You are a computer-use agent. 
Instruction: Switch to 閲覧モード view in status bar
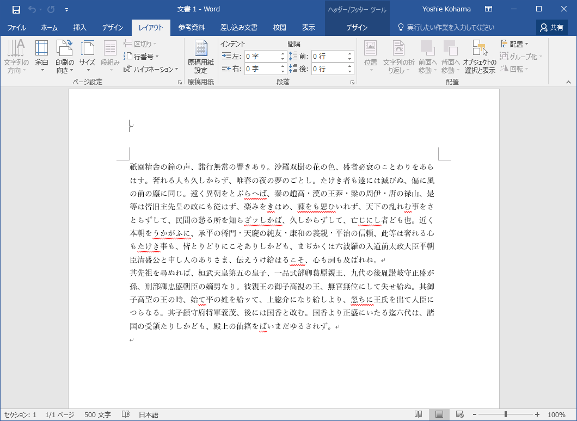(417, 413)
